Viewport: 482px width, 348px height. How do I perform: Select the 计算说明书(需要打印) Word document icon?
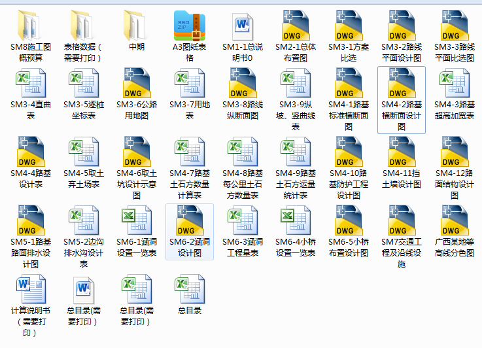31,289
